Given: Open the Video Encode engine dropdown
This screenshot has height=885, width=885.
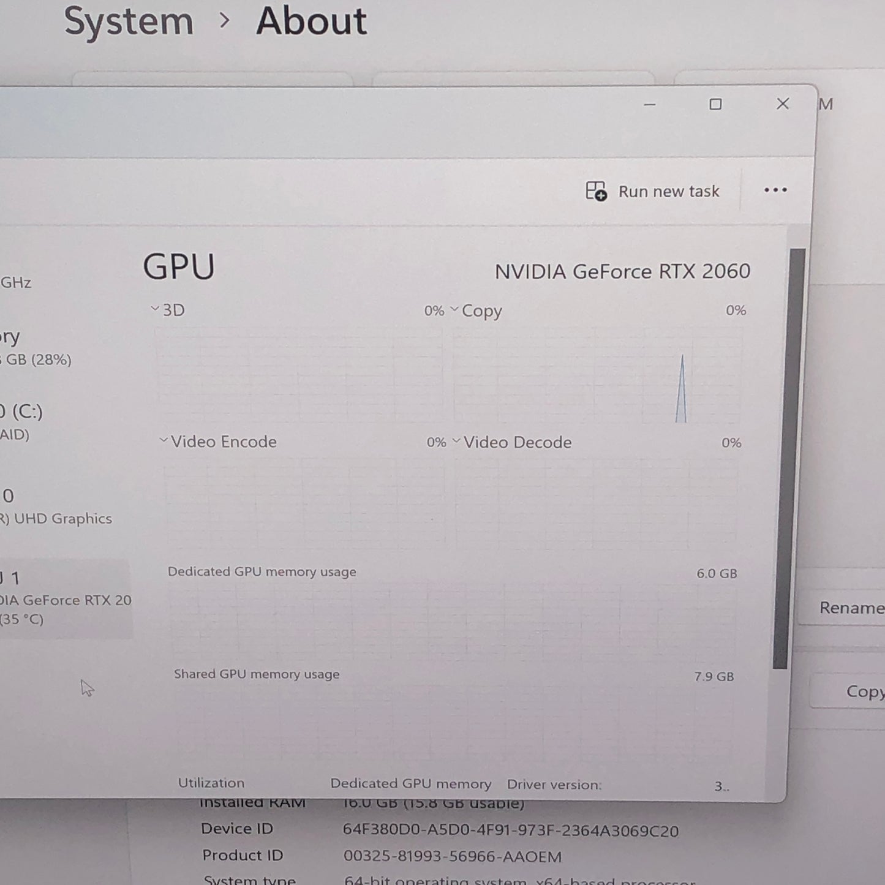Looking at the screenshot, I should click(163, 440).
